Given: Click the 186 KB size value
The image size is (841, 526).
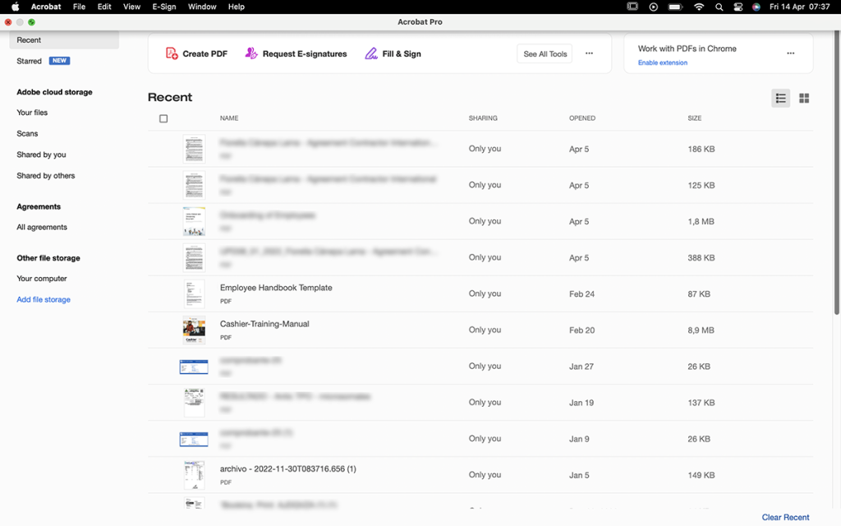Looking at the screenshot, I should tap(701, 150).
